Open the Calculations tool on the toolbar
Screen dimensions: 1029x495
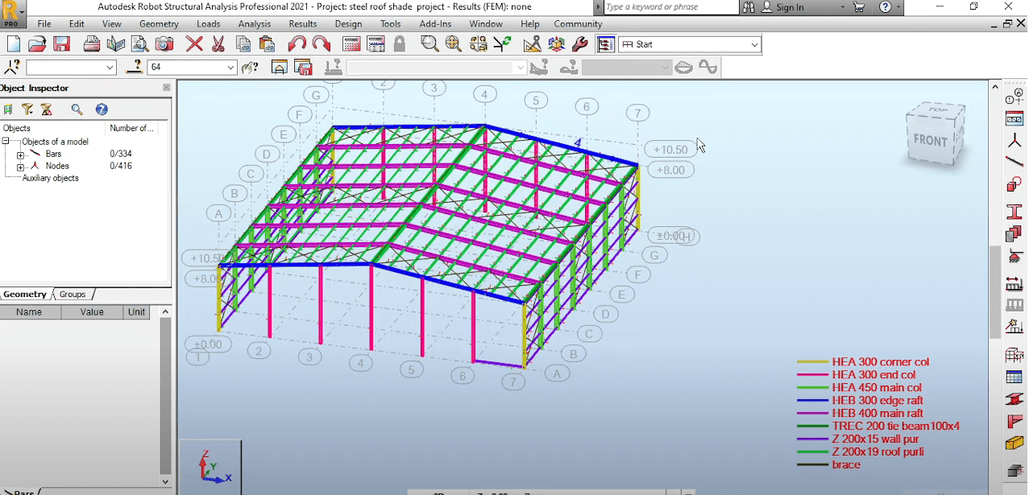(350, 43)
